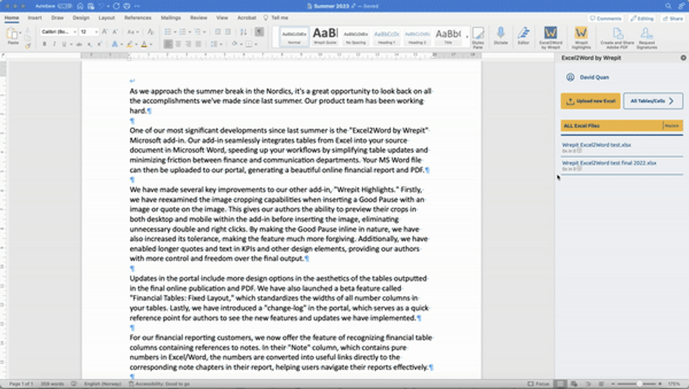Image resolution: width=689 pixels, height=389 pixels.
Task: Open the Styles Pane
Action: tap(478, 37)
